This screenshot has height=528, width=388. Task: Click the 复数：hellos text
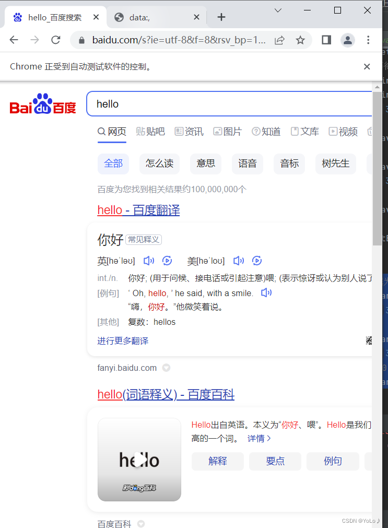coord(151,322)
